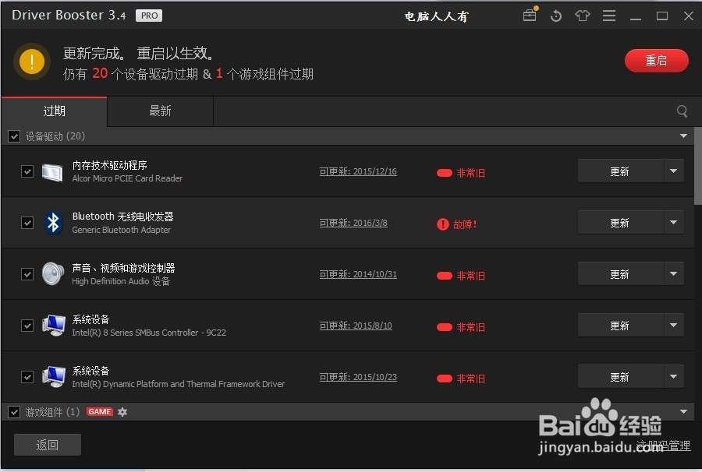
Task: Open the 可更新: 2014/10/31 link
Action: 358,274
